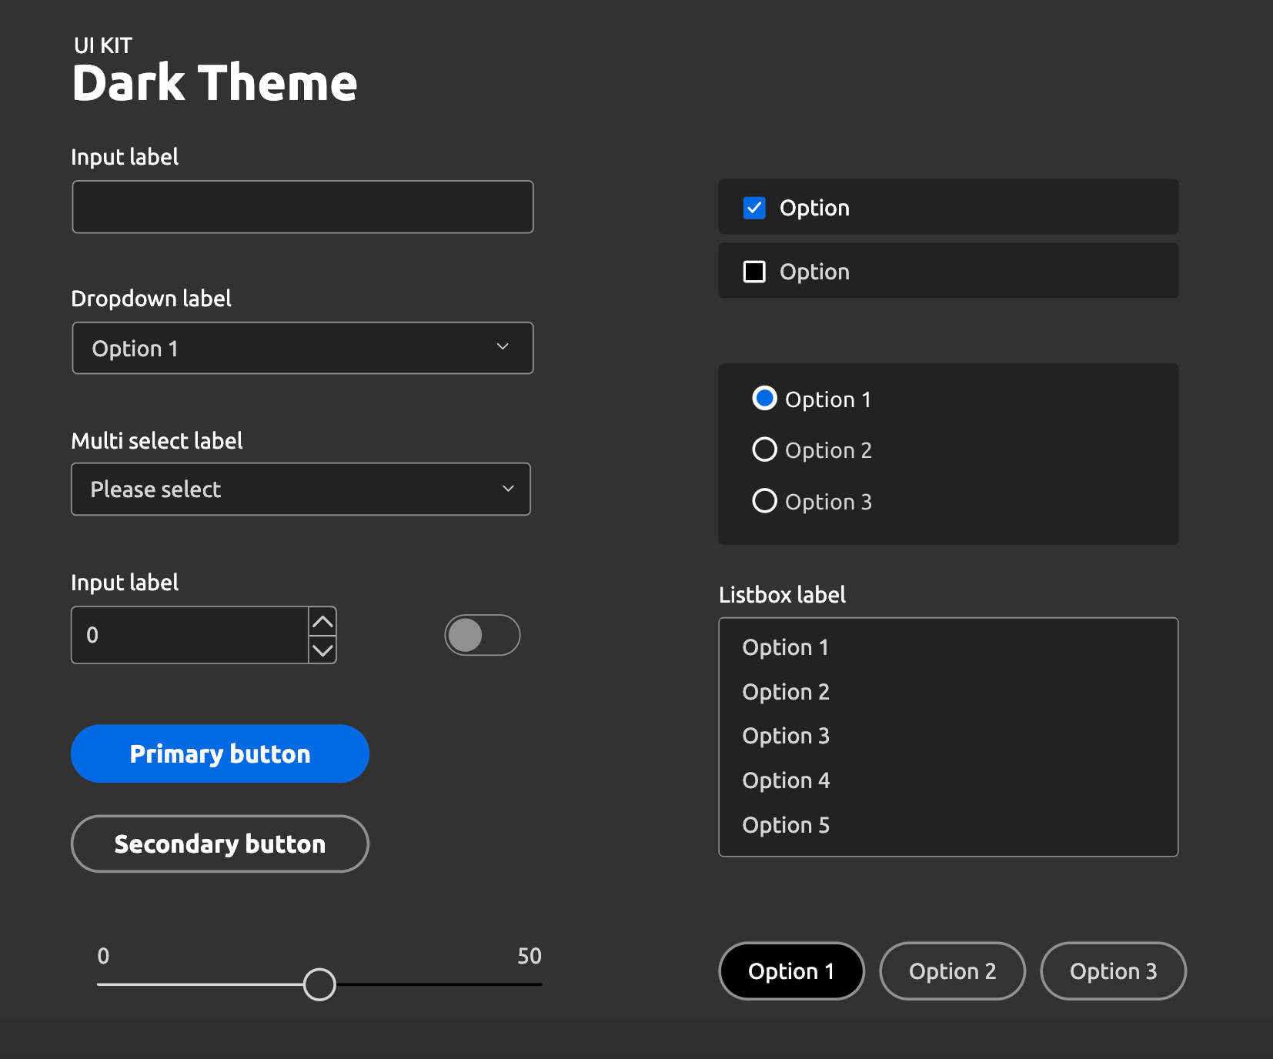Uncheck the checked Option checkbox
Image resolution: width=1273 pixels, height=1059 pixels.
[x=754, y=208]
